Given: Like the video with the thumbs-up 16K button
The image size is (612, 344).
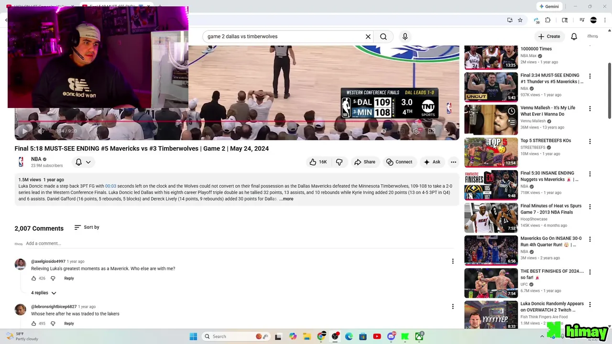Looking at the screenshot, I should pyautogui.click(x=318, y=162).
